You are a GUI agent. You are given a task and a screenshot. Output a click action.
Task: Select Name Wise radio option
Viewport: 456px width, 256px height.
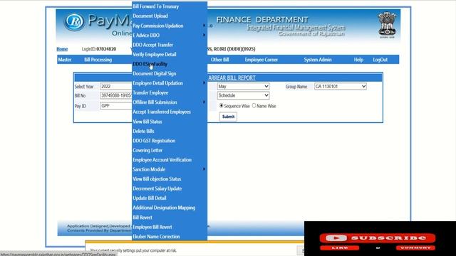pos(254,106)
